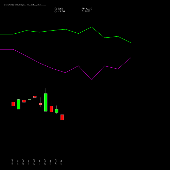Click the tall green candle above 28 Jul
This screenshot has width=170, height=170.
tap(46, 102)
